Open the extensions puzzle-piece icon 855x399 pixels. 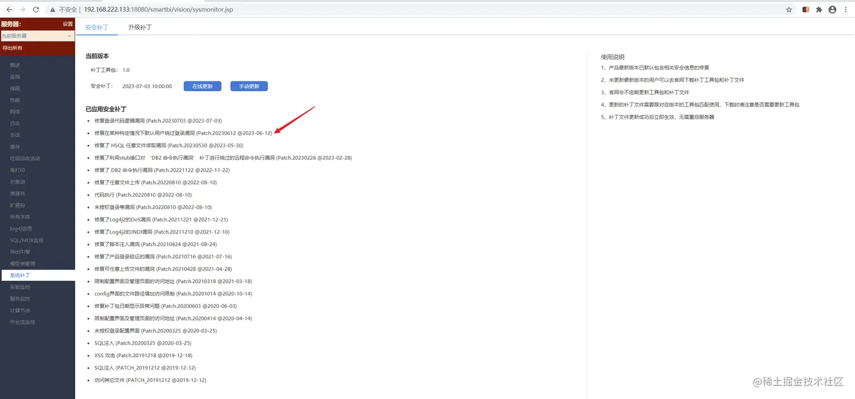(x=819, y=10)
